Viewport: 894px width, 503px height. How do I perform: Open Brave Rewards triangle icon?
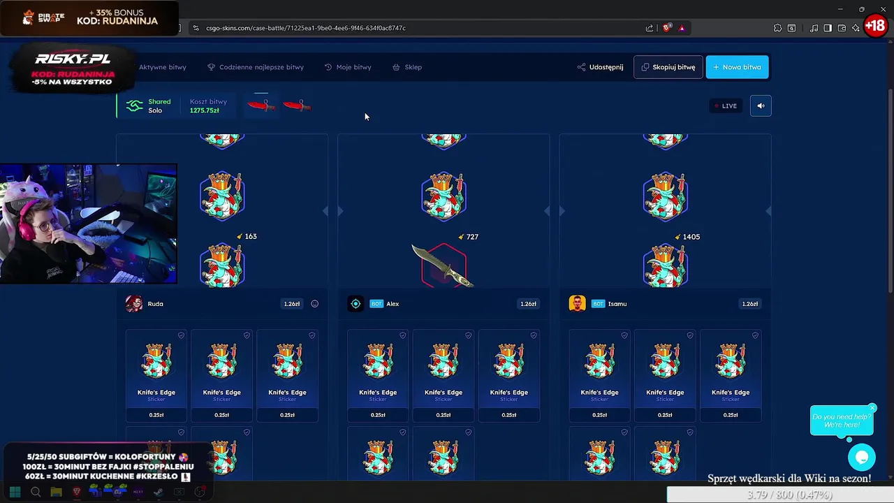point(682,28)
